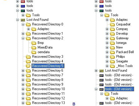Expand the Iomega folder
This screenshot has height=106, width=139.
107,43
